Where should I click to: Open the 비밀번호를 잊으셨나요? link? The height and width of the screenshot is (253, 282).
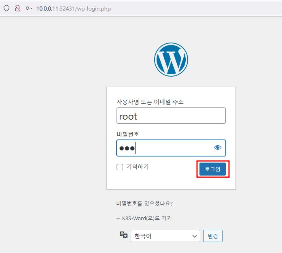click(x=144, y=204)
